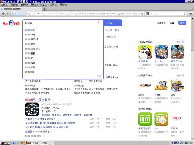Select suggestion bilibili网页版
The width and height of the screenshot is (194, 145).
click(31, 39)
